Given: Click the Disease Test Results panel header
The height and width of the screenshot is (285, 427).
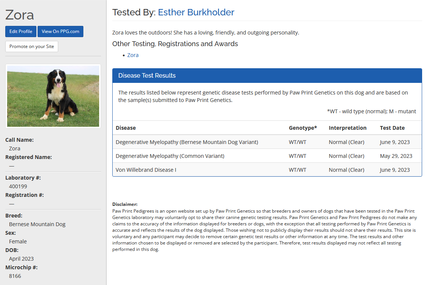Looking at the screenshot, I should [267, 75].
